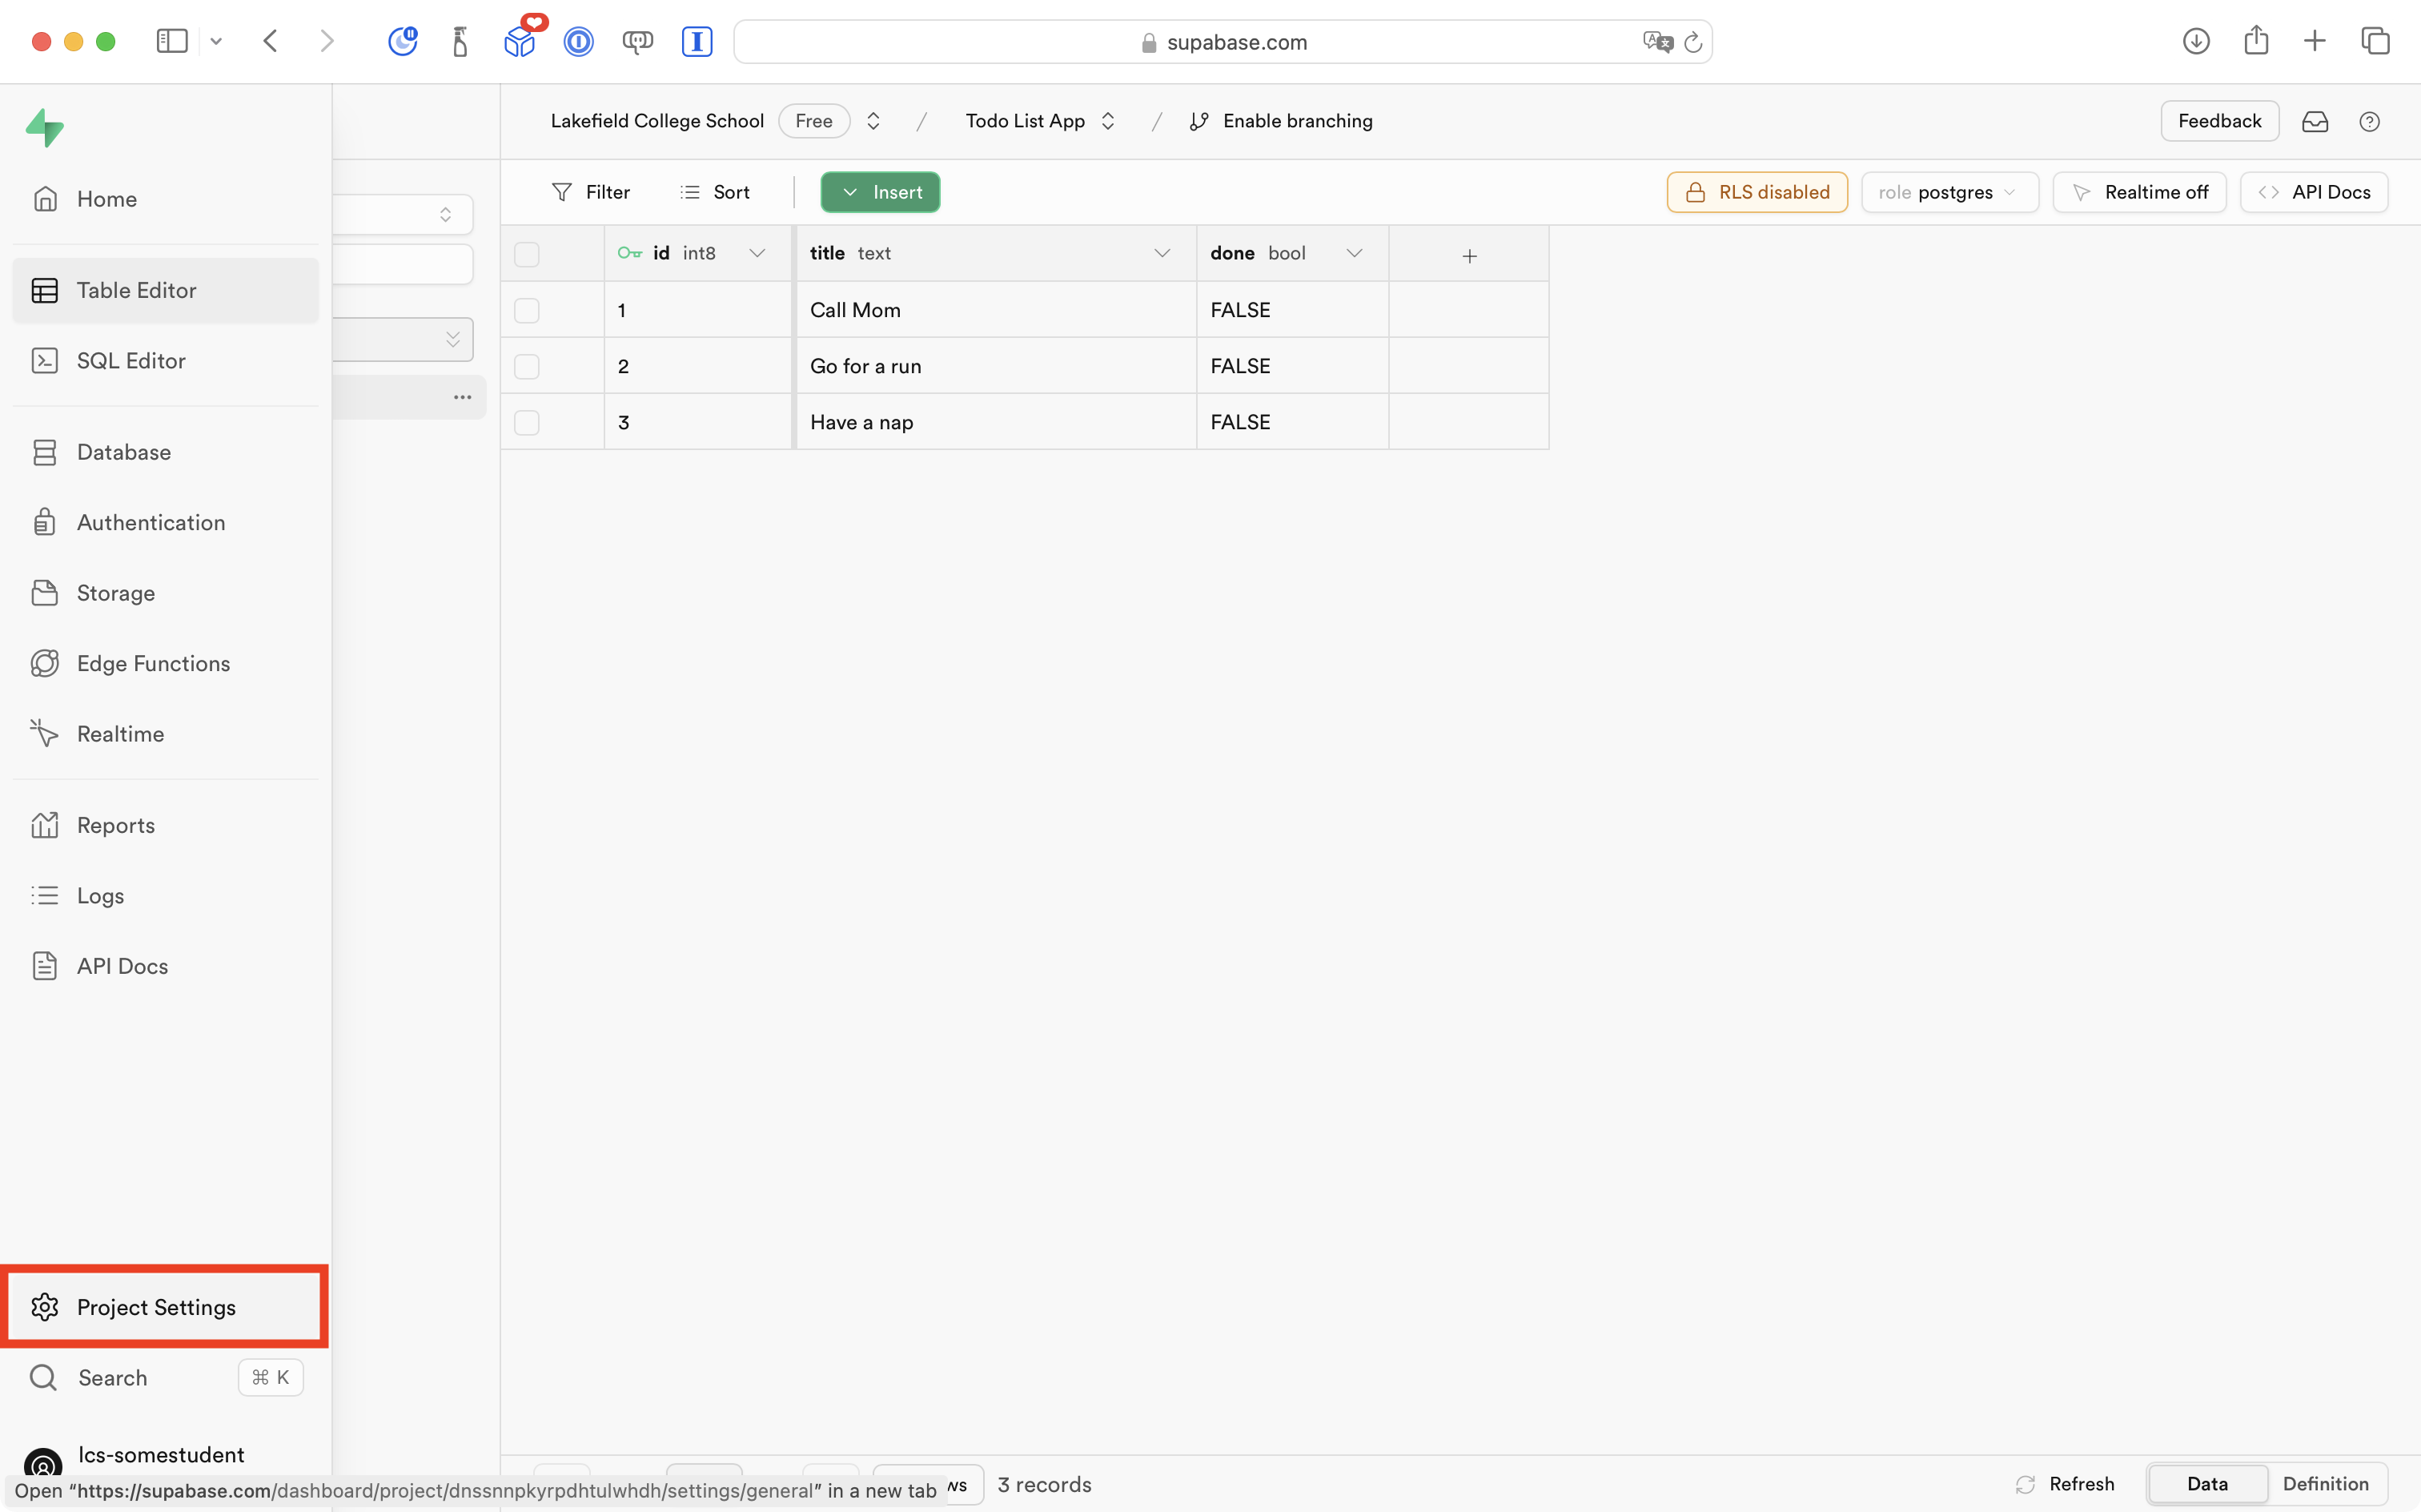Click the Supabase logo icon
The height and width of the screenshot is (1512, 2421).
(x=45, y=128)
